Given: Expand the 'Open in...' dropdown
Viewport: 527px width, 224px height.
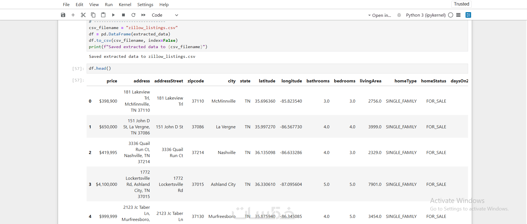Looking at the screenshot, I should (x=379, y=15).
